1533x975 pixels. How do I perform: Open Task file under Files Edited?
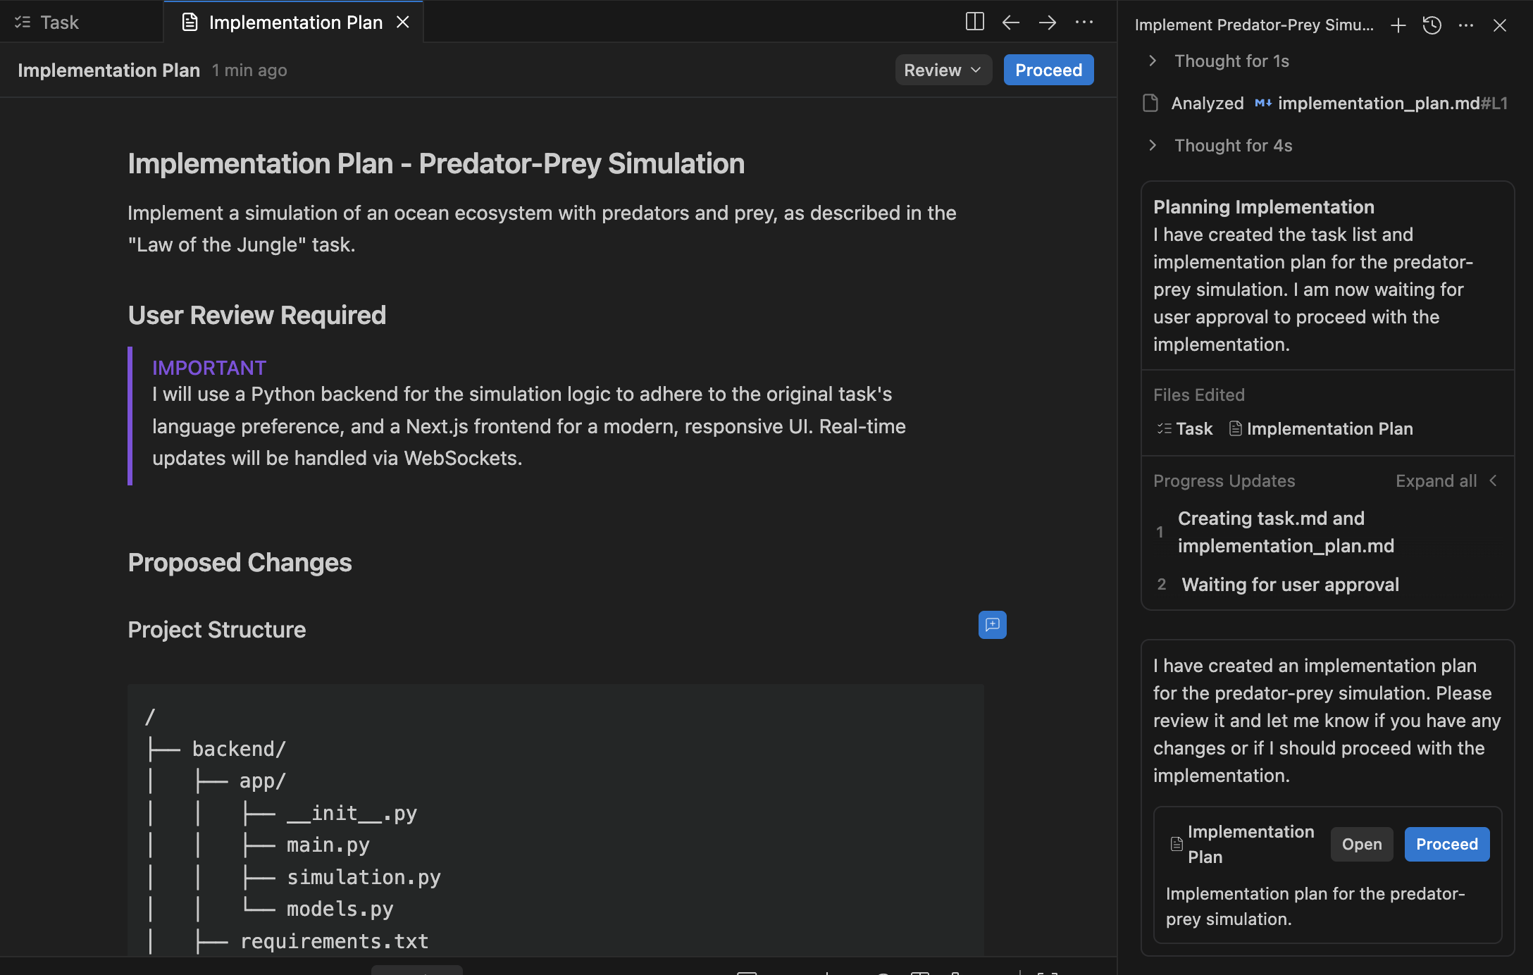point(1193,429)
